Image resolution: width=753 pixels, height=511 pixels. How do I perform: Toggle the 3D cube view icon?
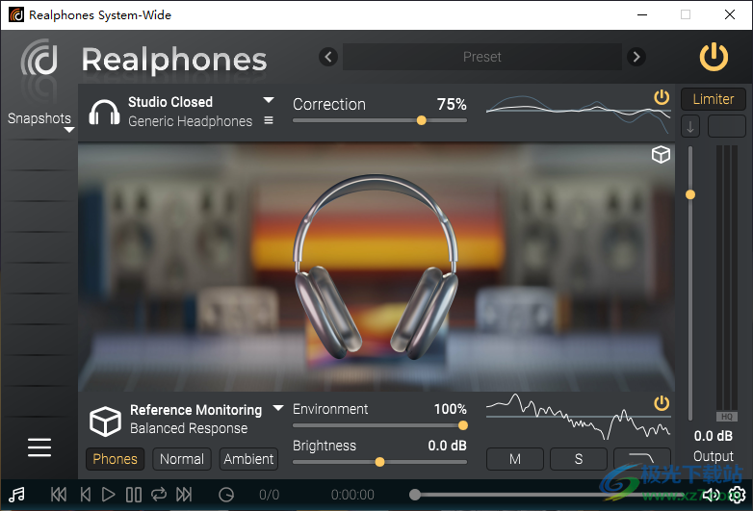pos(661,155)
